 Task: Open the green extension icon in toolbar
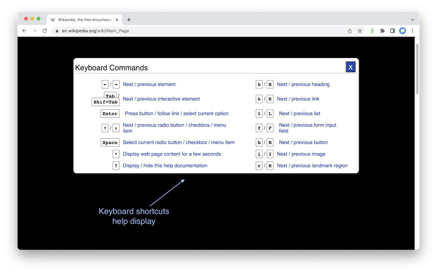(372, 31)
